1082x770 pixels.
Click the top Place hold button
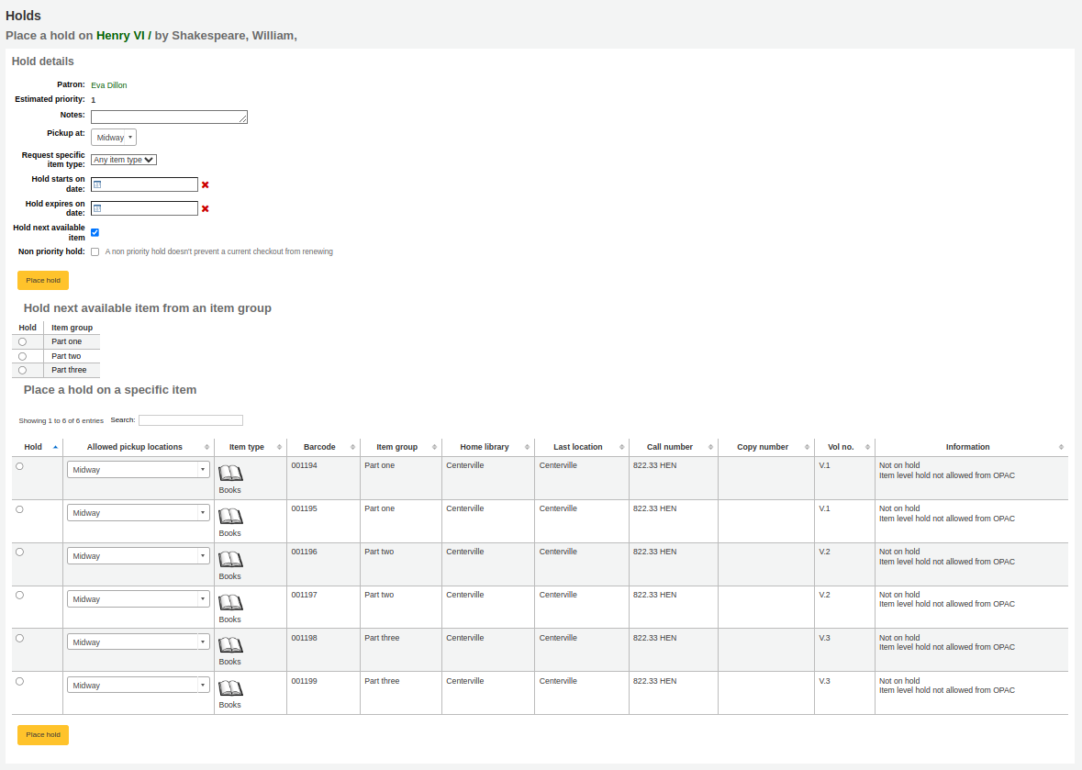click(43, 281)
